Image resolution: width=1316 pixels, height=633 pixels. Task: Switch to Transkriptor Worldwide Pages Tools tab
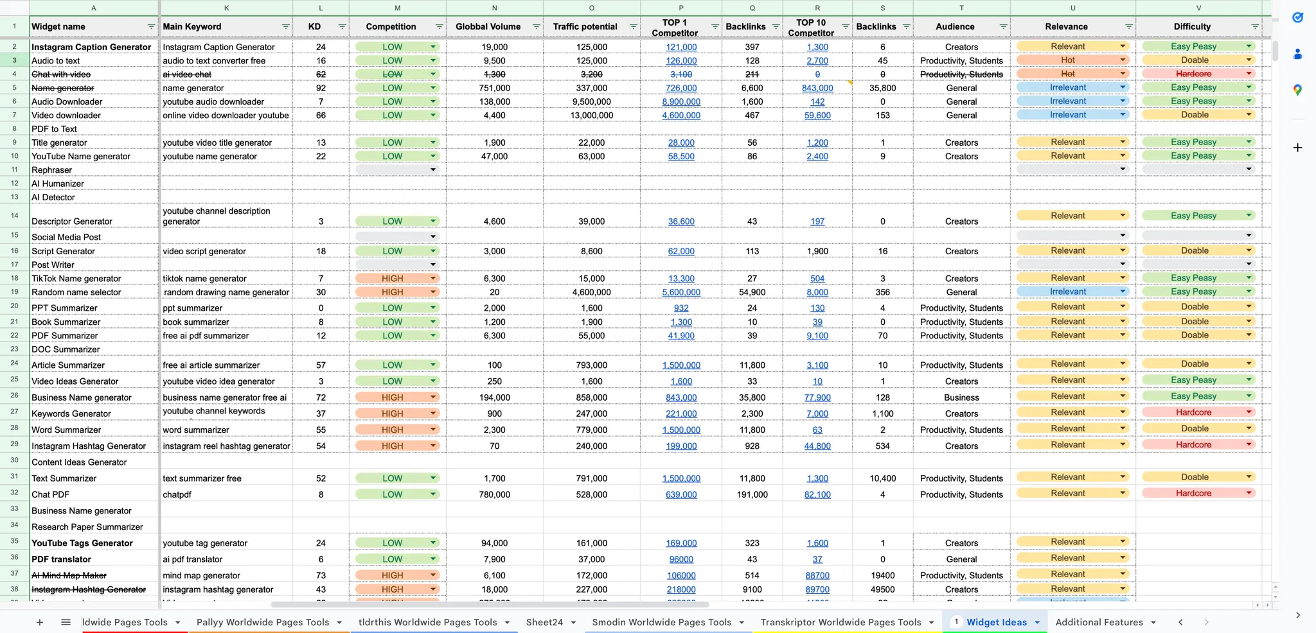pyautogui.click(x=840, y=622)
